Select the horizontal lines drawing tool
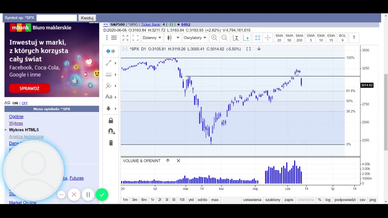Image resolution: width=388 pixels, height=218 pixels. pyautogui.click(x=109, y=74)
